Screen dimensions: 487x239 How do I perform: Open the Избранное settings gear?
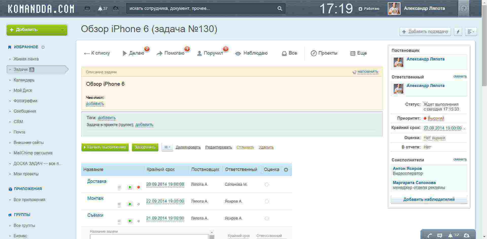pos(43,47)
